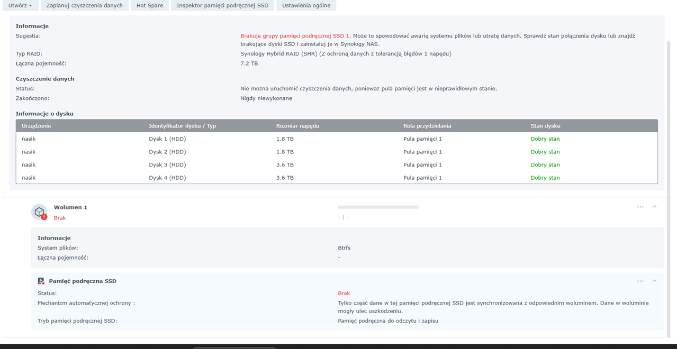Click Dobry stan status for Dysk 4
This screenshot has width=677, height=349.
click(545, 178)
